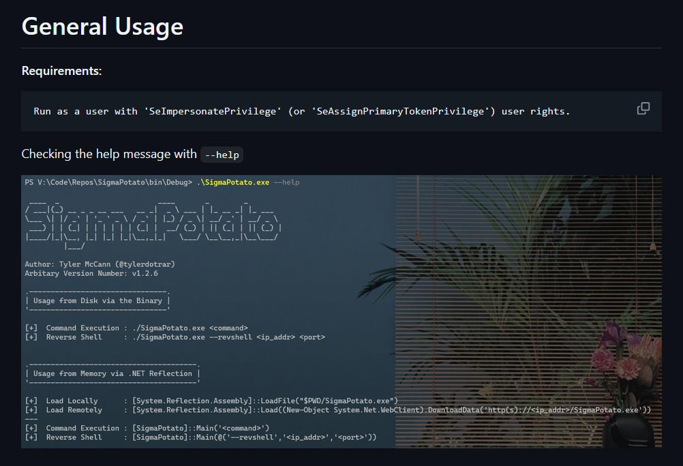Click the '--revshell <ip_addr> <port>' line

[174, 337]
